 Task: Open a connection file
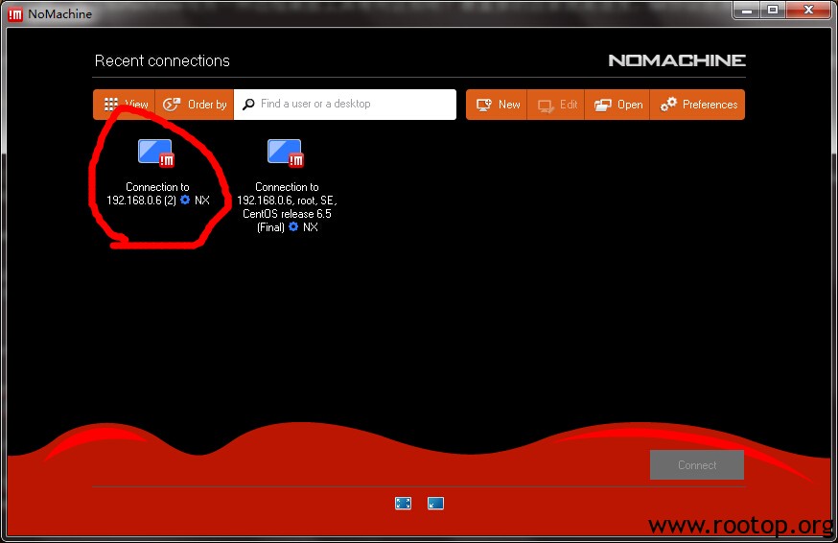617,105
